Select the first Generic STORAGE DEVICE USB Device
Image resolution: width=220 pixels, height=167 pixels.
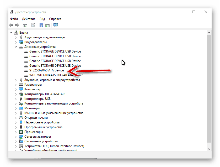point(55,51)
